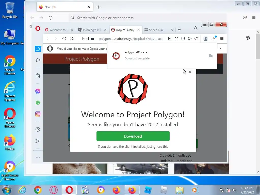Open Firefox Pocket icon
The height and width of the screenshot is (195, 260).
tap(245, 18)
